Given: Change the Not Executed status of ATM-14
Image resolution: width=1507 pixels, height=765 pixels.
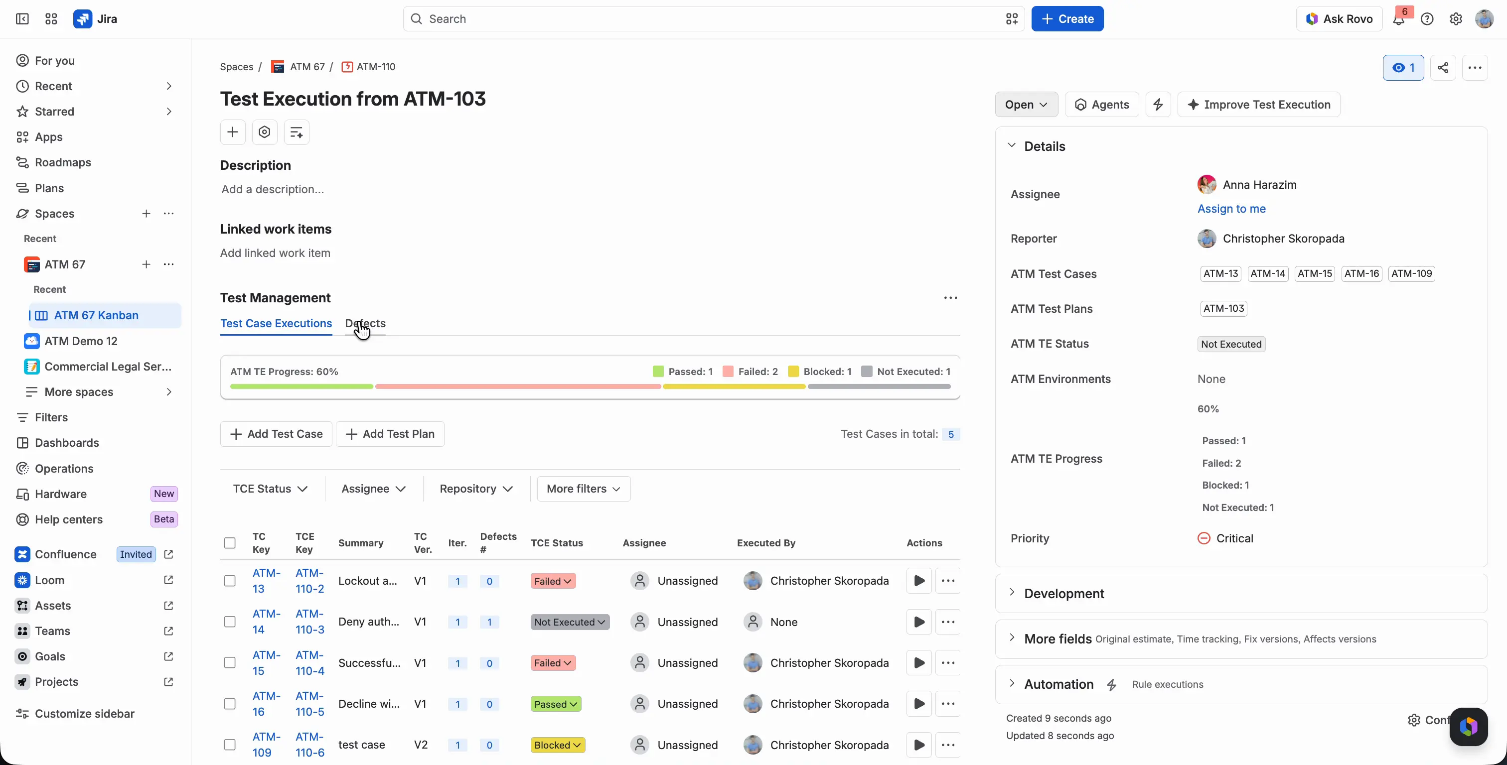Looking at the screenshot, I should (570, 622).
